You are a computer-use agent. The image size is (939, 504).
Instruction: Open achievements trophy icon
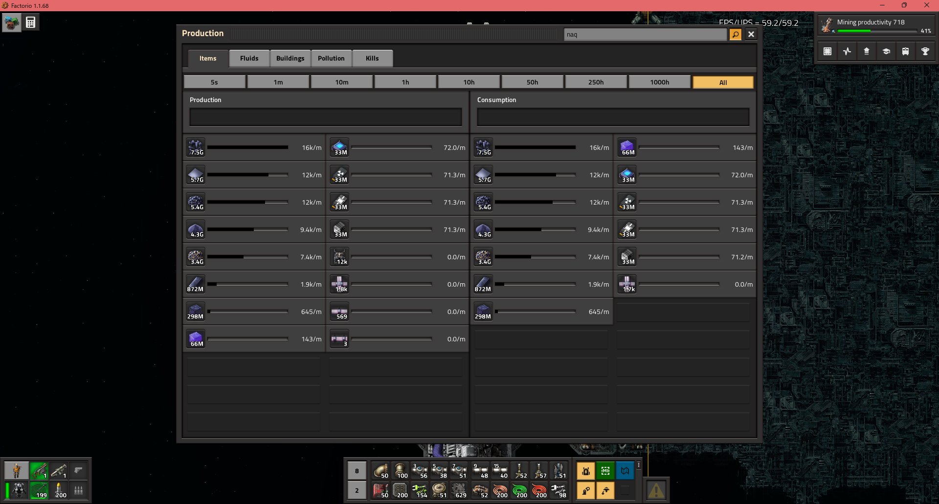(925, 51)
